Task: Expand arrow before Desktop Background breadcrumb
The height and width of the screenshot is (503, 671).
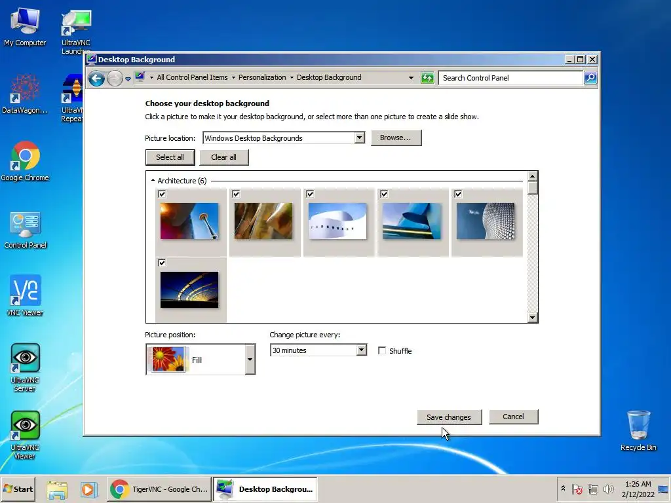Action: point(292,77)
